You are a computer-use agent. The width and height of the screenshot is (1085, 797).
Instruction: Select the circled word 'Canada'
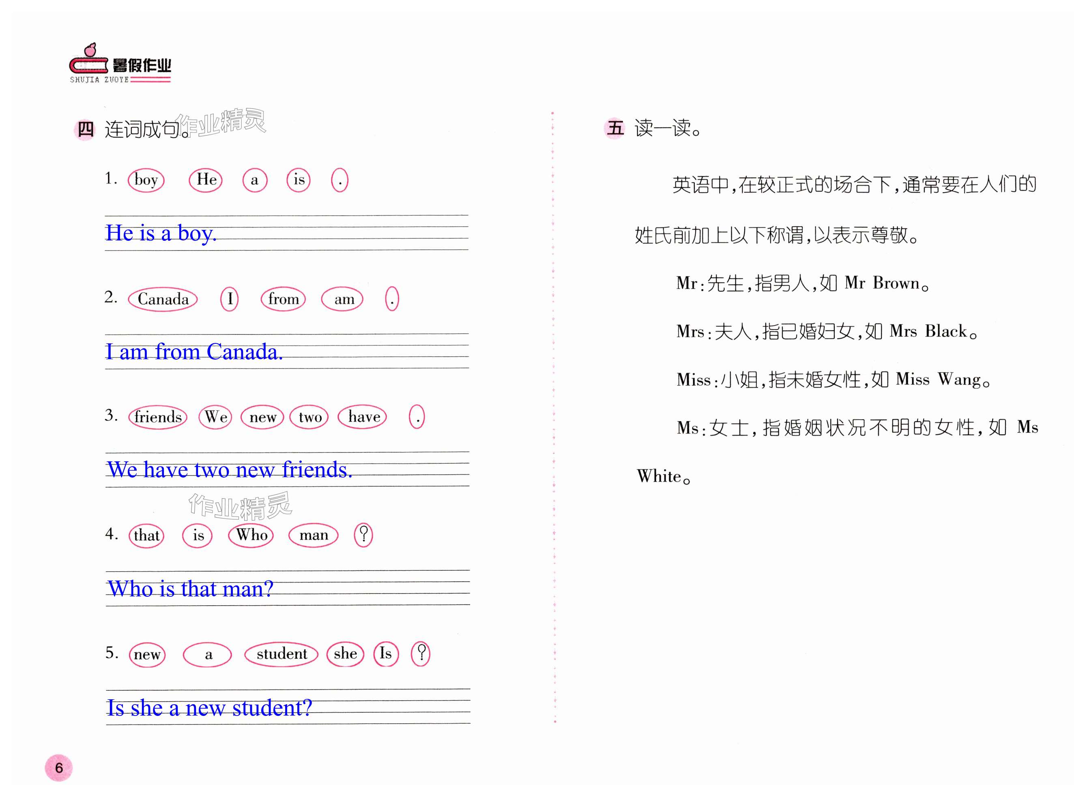(163, 299)
